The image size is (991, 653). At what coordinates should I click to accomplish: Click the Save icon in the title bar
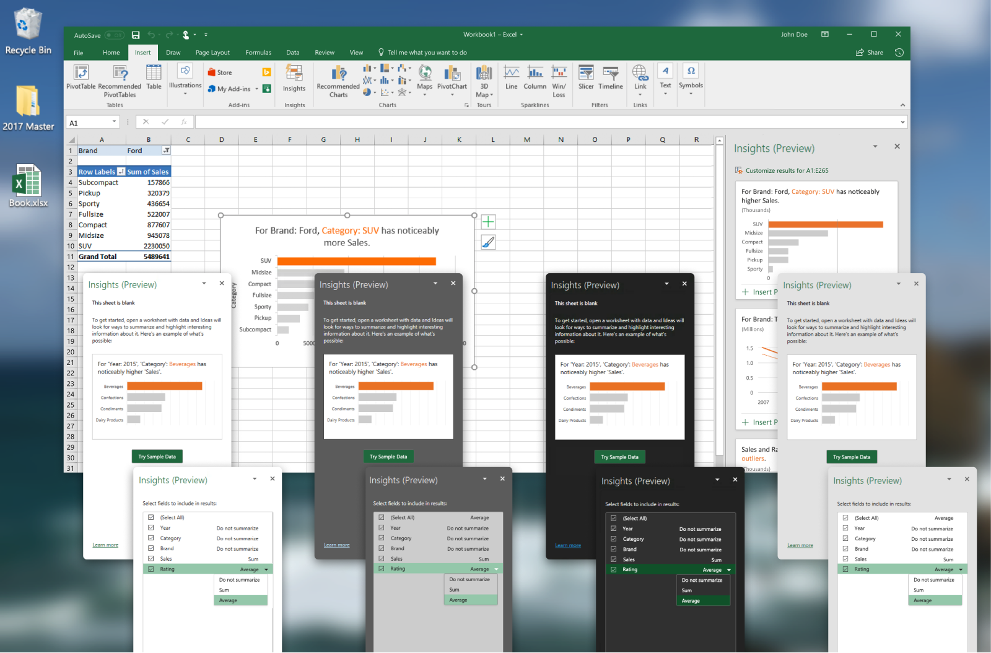coord(136,35)
